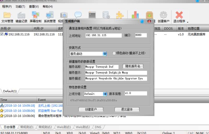
Task: Click the Online: 1 status bar entry
Action: pyautogui.click(x=169, y=133)
